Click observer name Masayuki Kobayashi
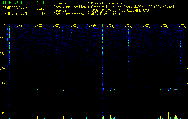Viewport: 188px width, 119px height. point(107,3)
